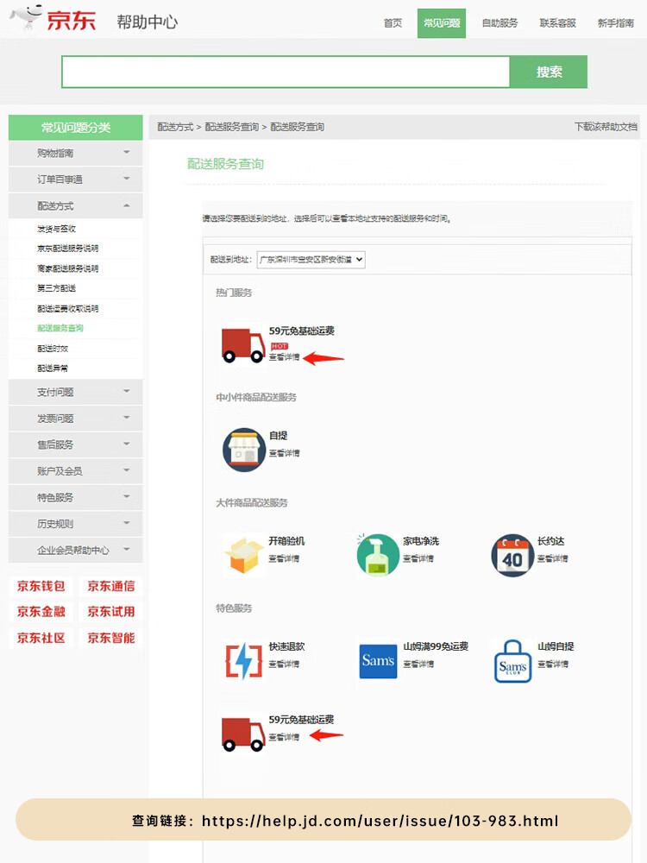Click the 开箱验机 open box icon
This screenshot has width=647, height=863.
244,555
